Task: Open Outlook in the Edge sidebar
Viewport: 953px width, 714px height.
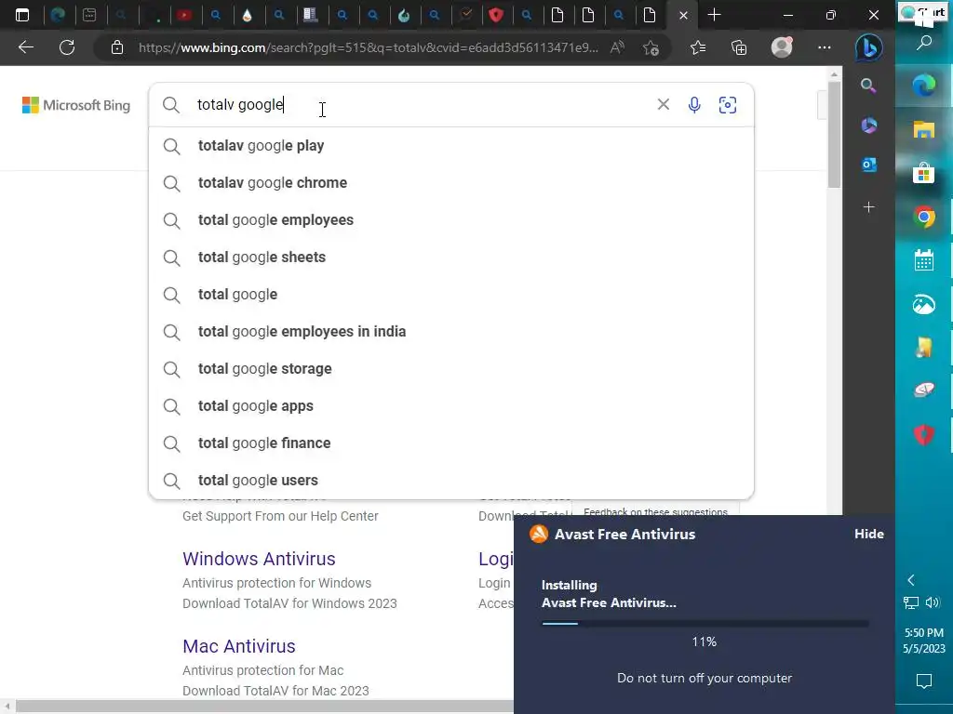Action: 868,165
